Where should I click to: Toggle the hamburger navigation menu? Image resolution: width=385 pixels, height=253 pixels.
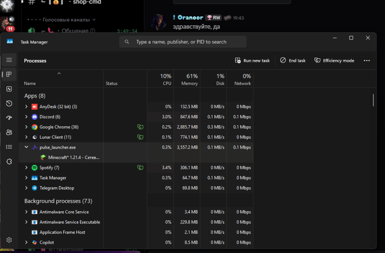[9, 60]
